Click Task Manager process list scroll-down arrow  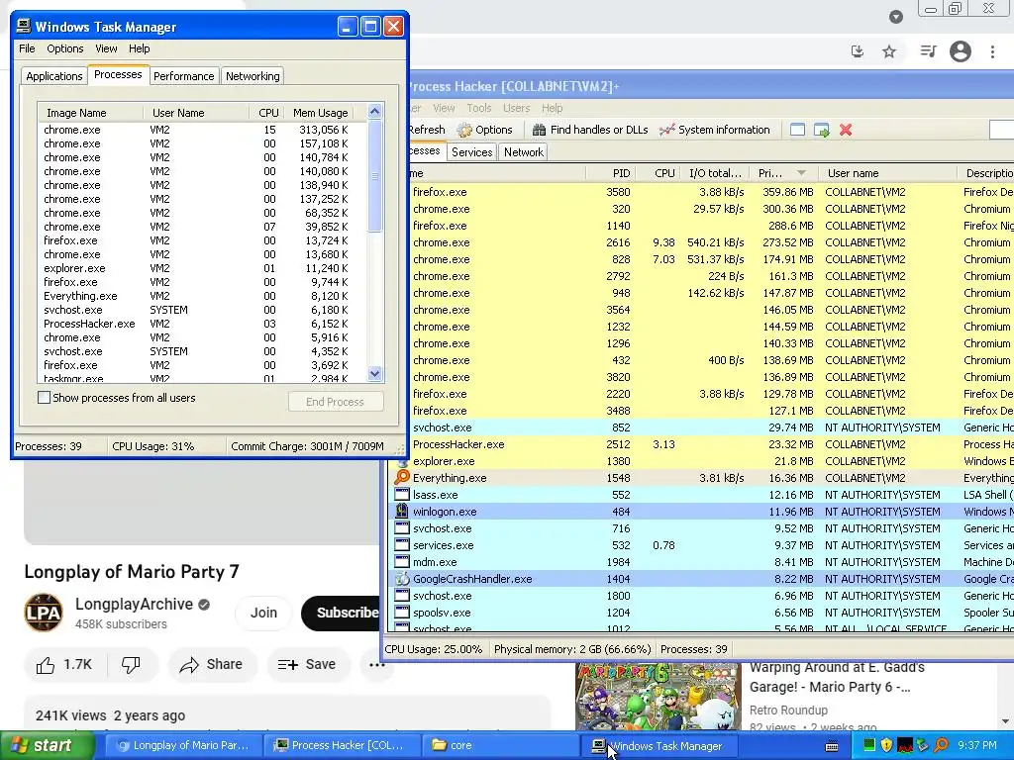[x=374, y=373]
